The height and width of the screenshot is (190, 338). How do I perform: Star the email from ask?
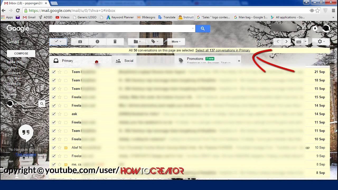click(x=60, y=114)
